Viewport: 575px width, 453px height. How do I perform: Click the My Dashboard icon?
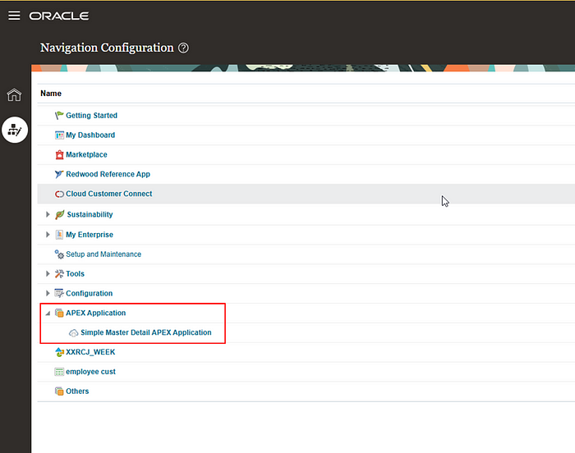tap(59, 135)
